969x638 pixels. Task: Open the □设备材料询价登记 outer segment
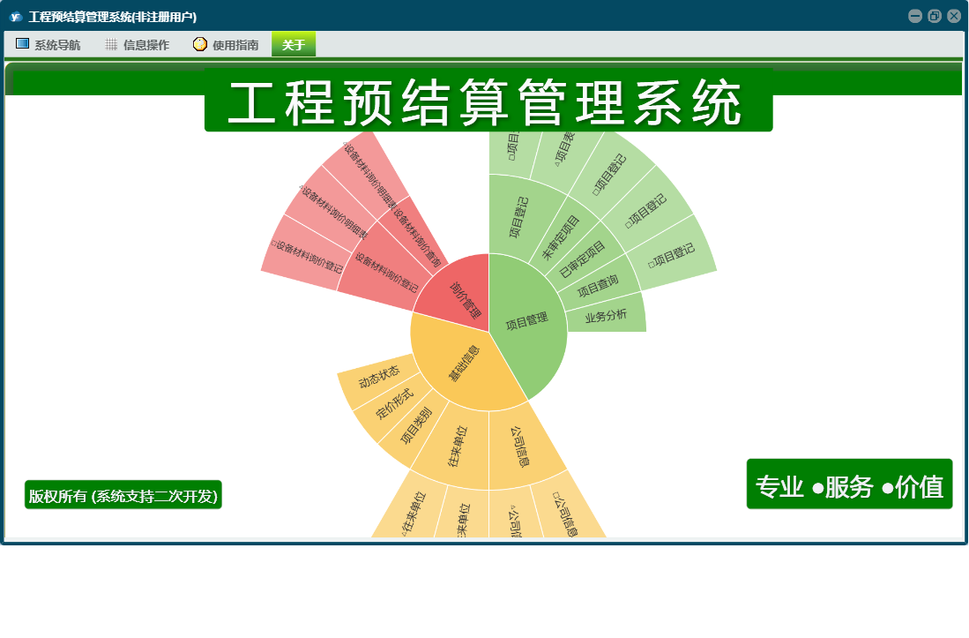(307, 257)
